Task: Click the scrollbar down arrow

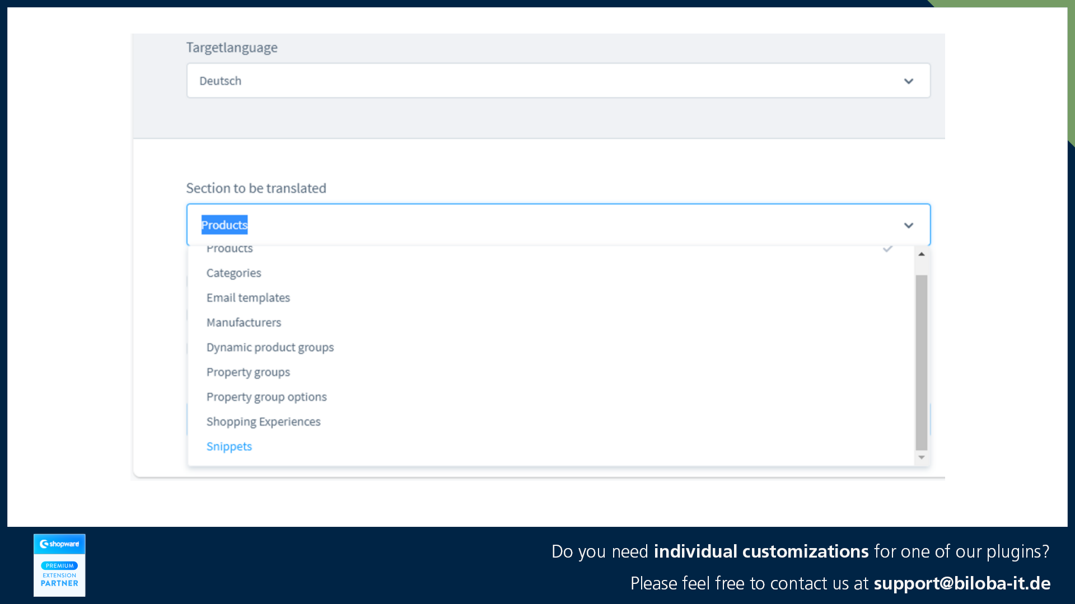Action: coord(922,457)
